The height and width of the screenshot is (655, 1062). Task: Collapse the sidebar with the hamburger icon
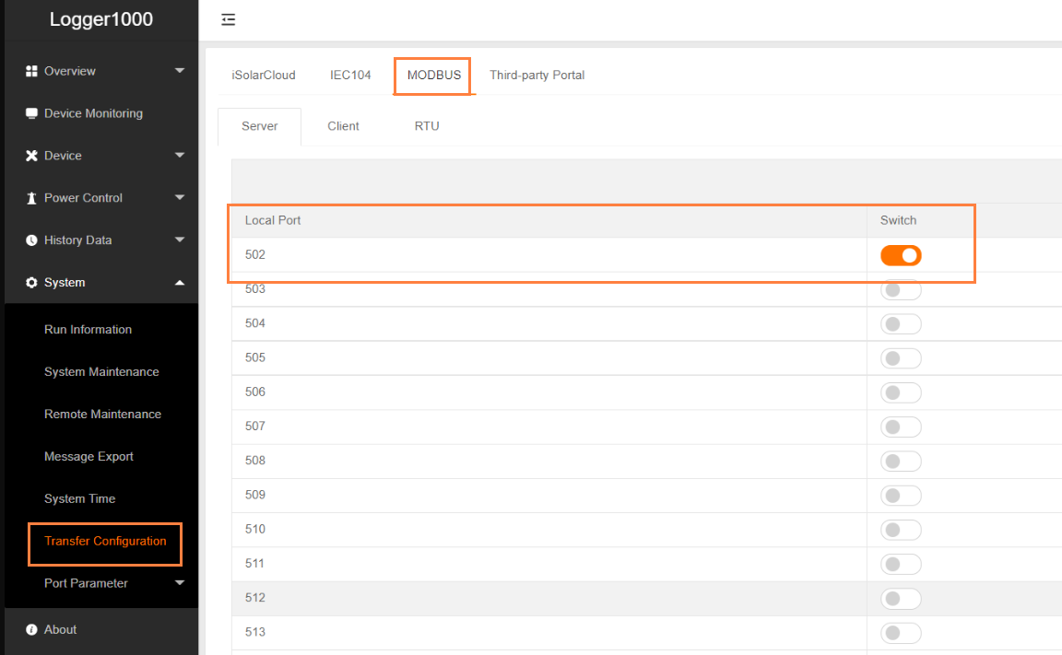(x=228, y=18)
